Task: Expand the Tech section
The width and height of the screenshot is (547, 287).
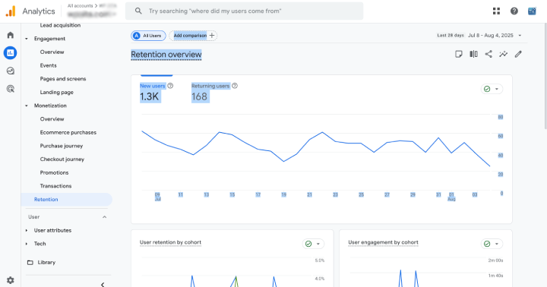Action: 27,244
